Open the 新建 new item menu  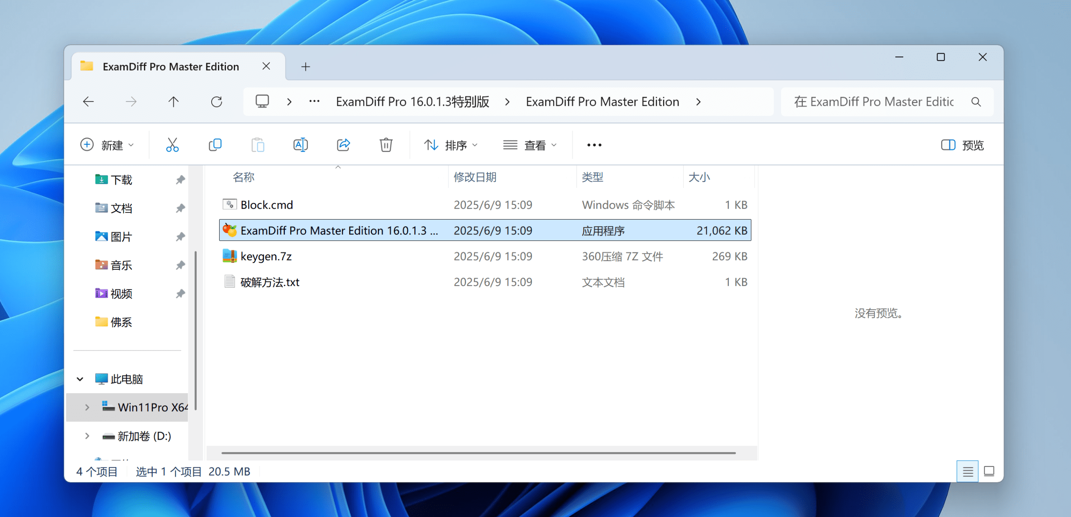107,145
